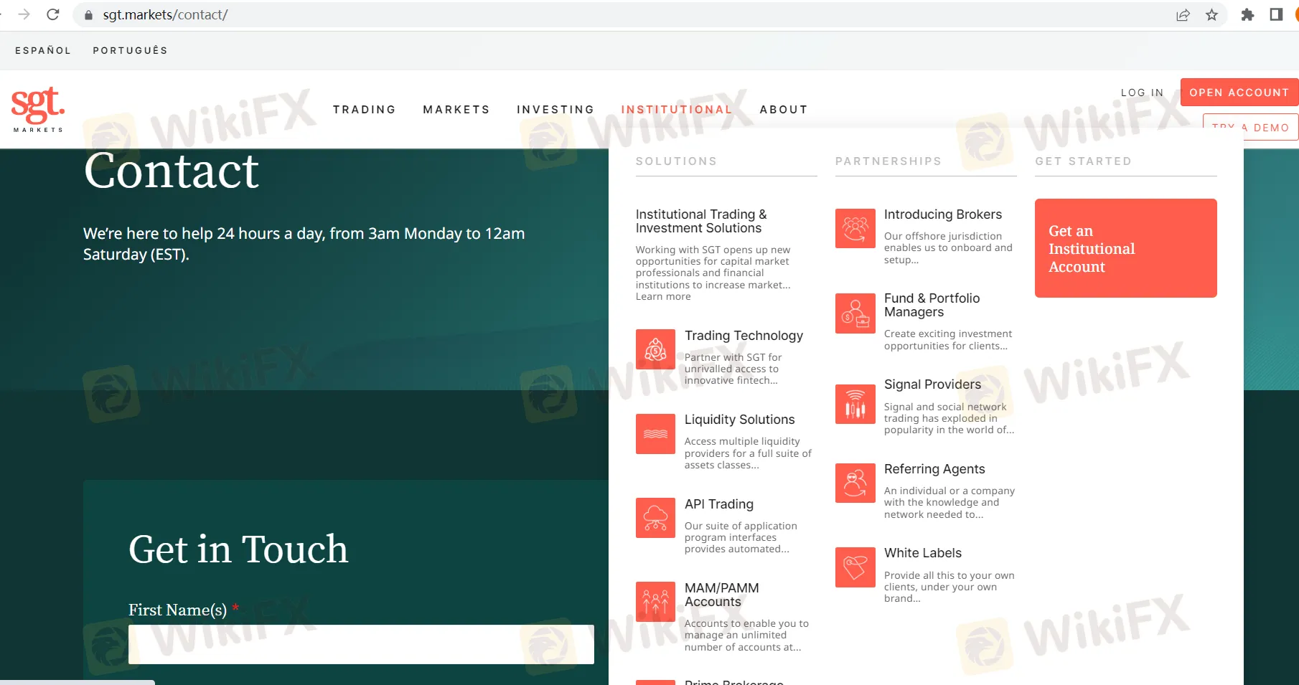This screenshot has height=685, width=1299.
Task: Click the SGT Markets logo
Action: (38, 110)
